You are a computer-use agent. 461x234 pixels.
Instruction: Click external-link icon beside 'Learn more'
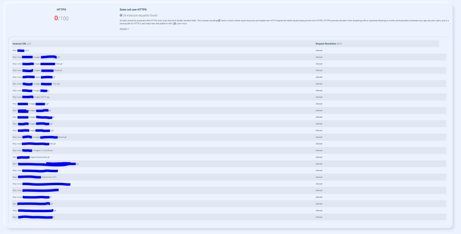pyautogui.click(x=175, y=23)
